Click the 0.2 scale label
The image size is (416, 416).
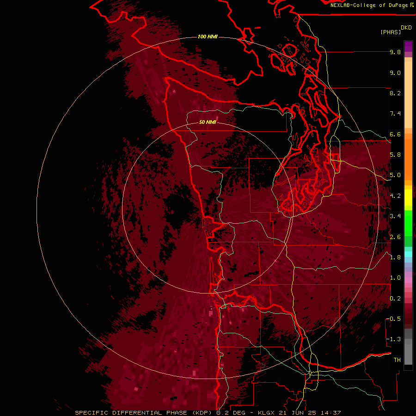(x=395, y=298)
